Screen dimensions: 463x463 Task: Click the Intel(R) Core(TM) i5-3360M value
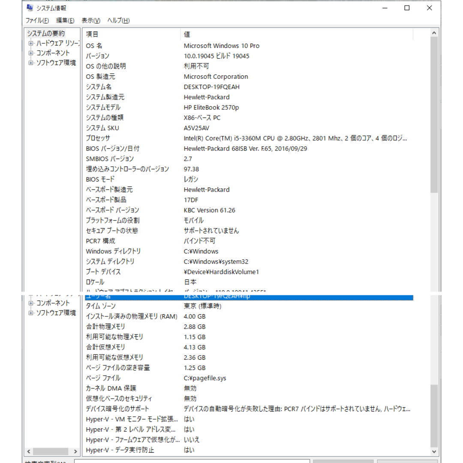pos(295,138)
